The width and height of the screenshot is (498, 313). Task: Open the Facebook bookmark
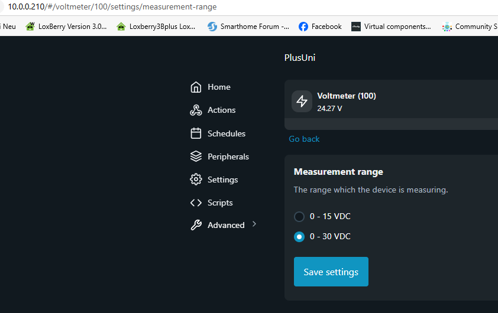tap(320, 27)
